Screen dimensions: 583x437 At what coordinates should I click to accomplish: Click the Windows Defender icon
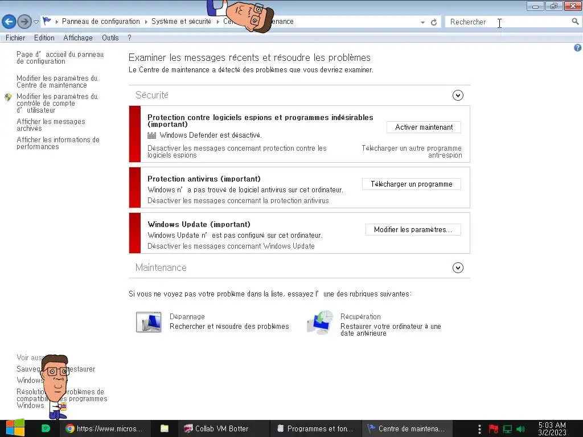(151, 135)
